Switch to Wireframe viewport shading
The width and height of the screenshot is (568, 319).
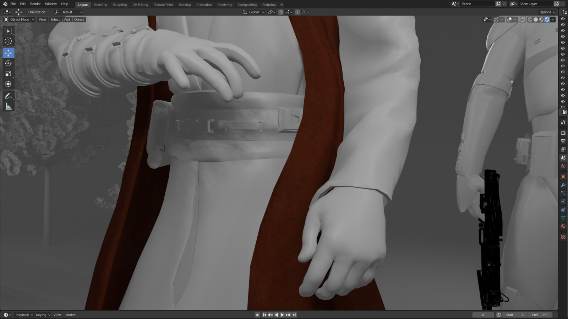coord(530,19)
